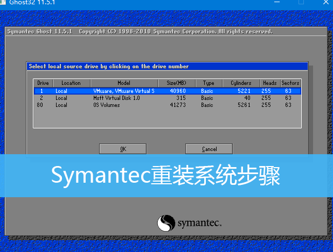Click the Drive column header
The height and width of the screenshot is (252, 333).
(43, 83)
